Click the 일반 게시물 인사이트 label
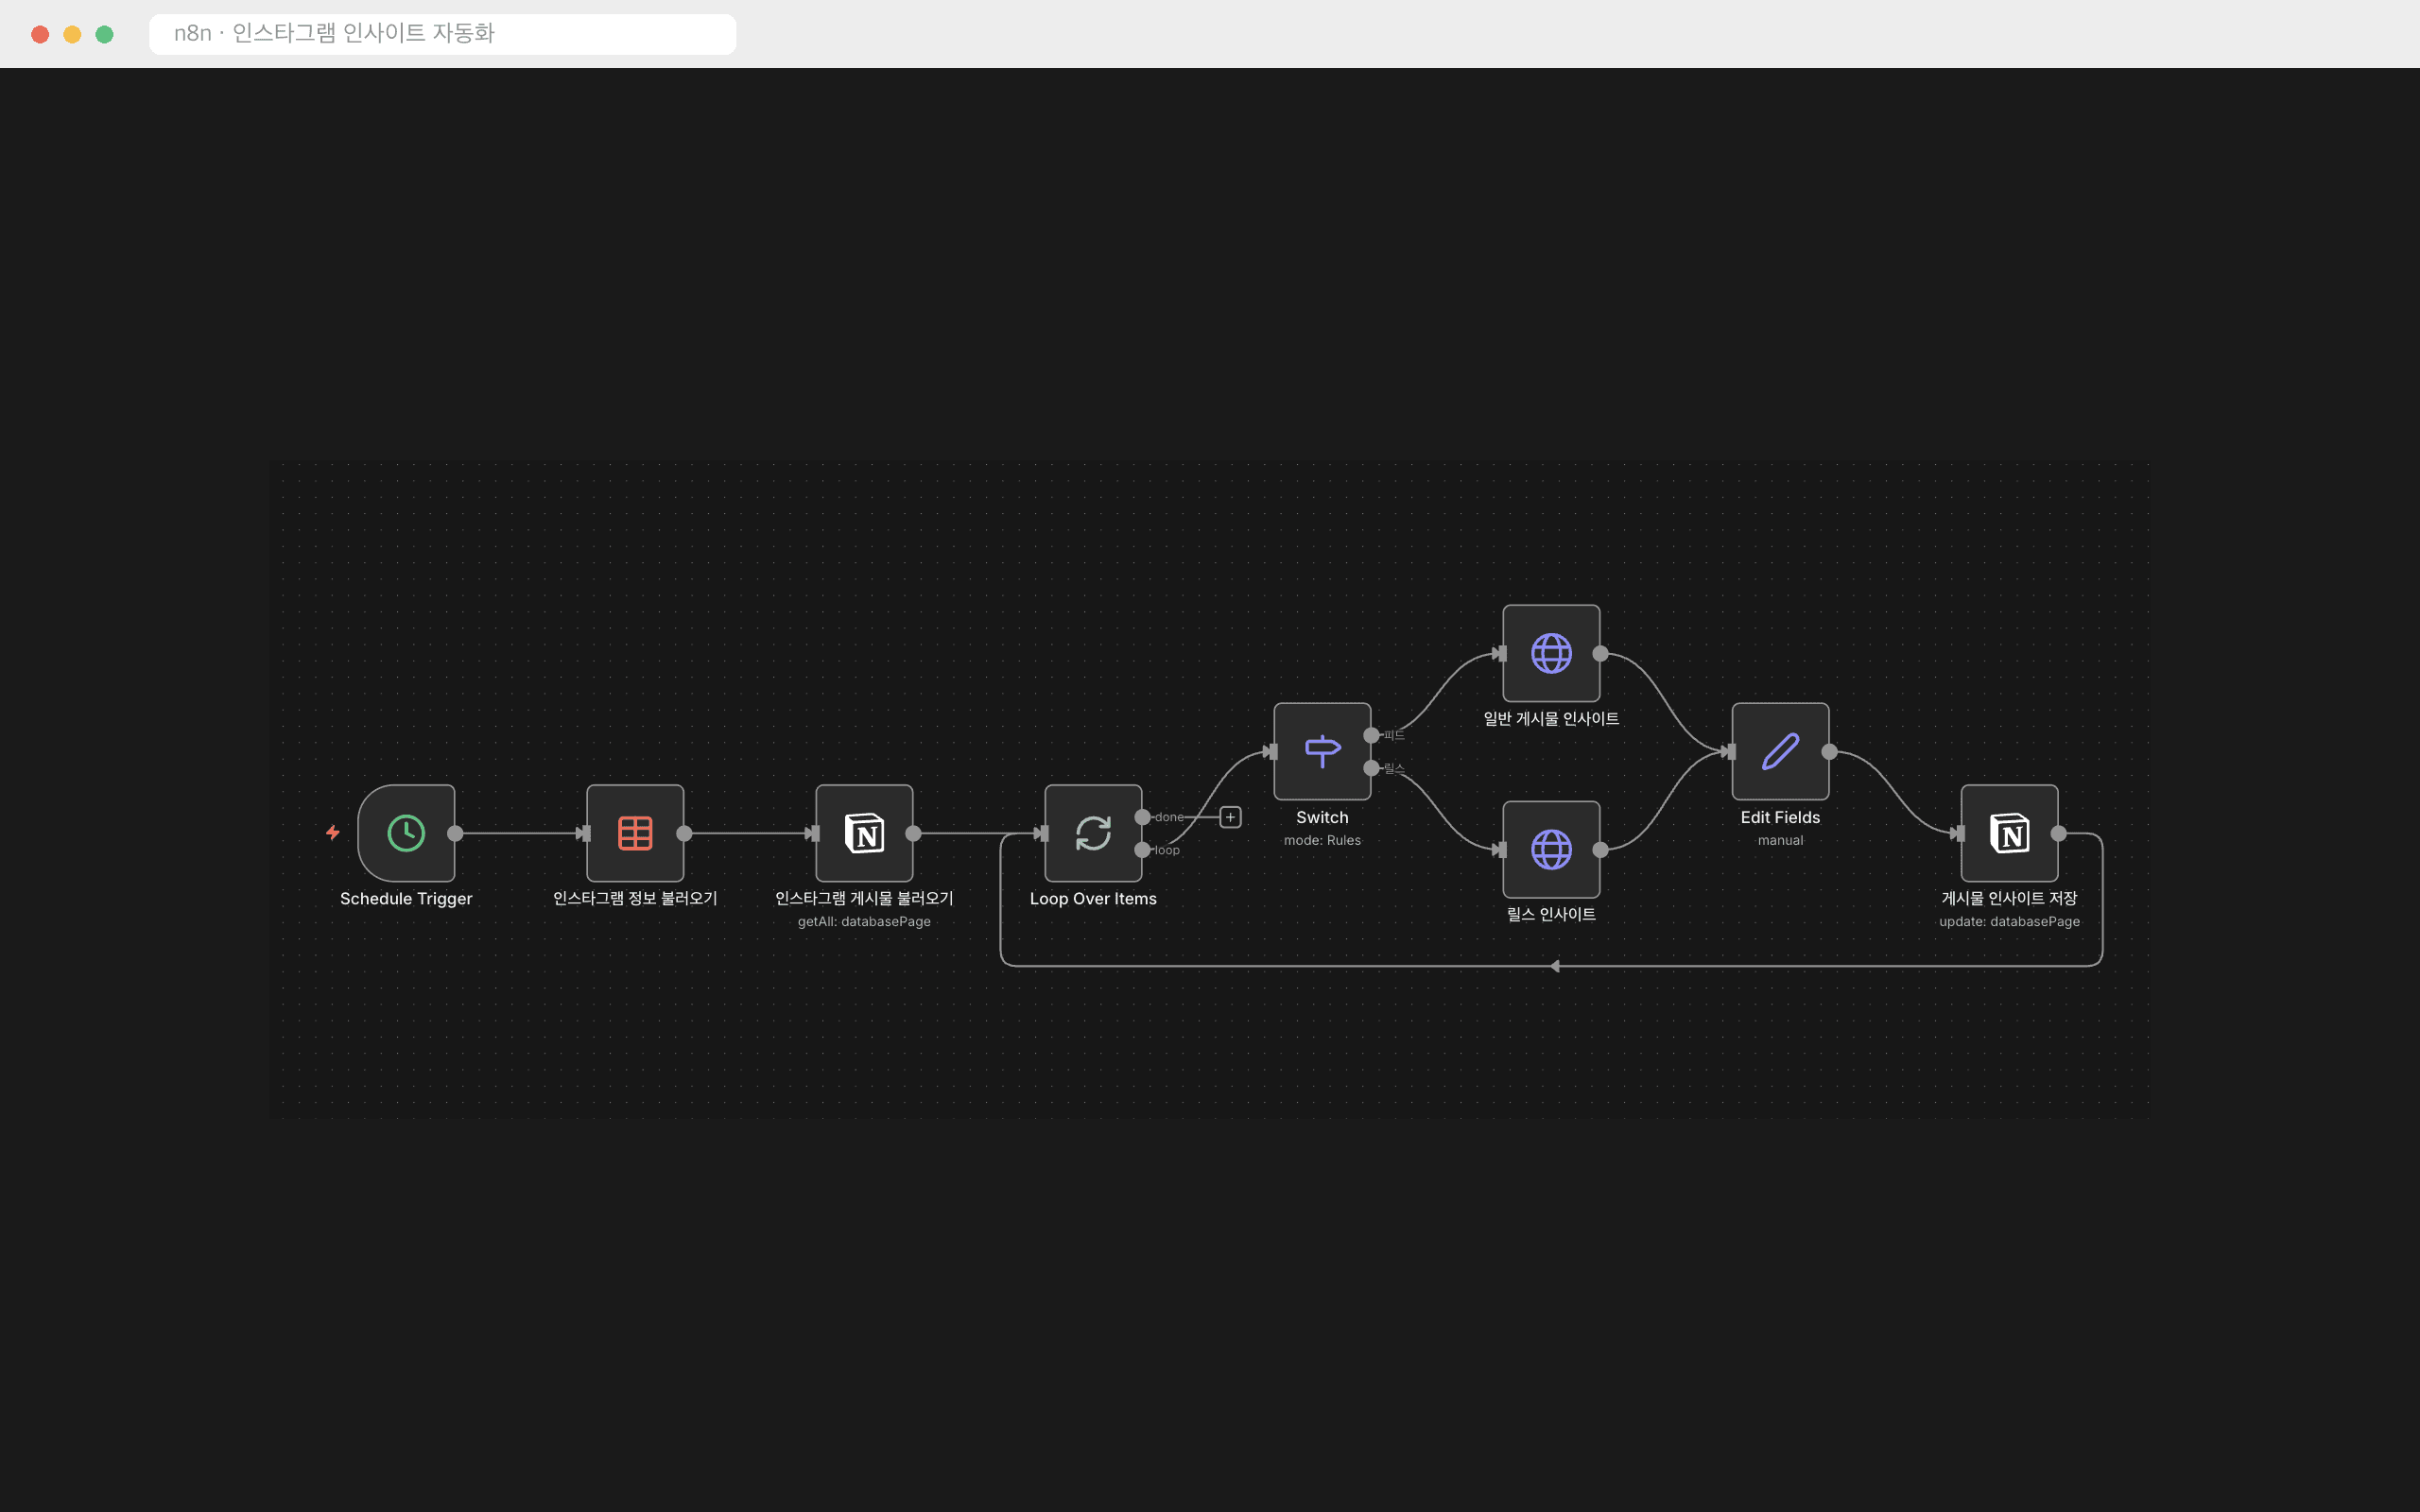Screen dimensions: 2420x1512 [x=1551, y=719]
